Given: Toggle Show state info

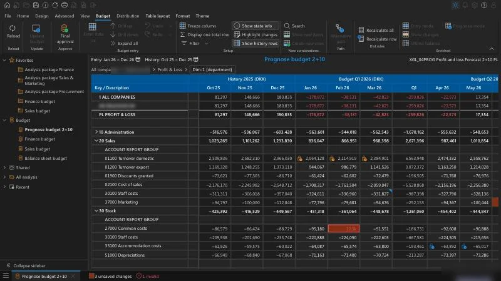Looking at the screenshot, I should coord(256,26).
